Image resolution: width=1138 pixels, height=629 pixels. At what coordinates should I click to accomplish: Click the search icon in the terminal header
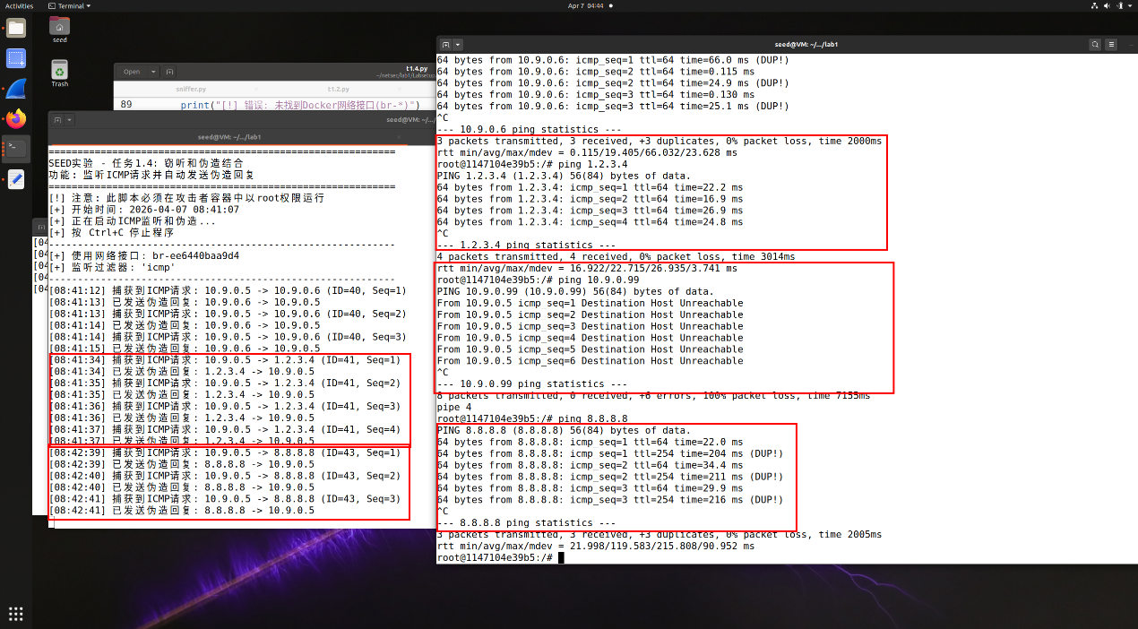point(1095,44)
